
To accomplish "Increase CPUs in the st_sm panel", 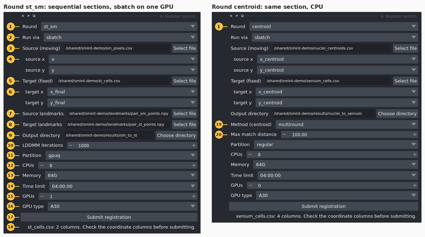I will (x=194, y=165).
